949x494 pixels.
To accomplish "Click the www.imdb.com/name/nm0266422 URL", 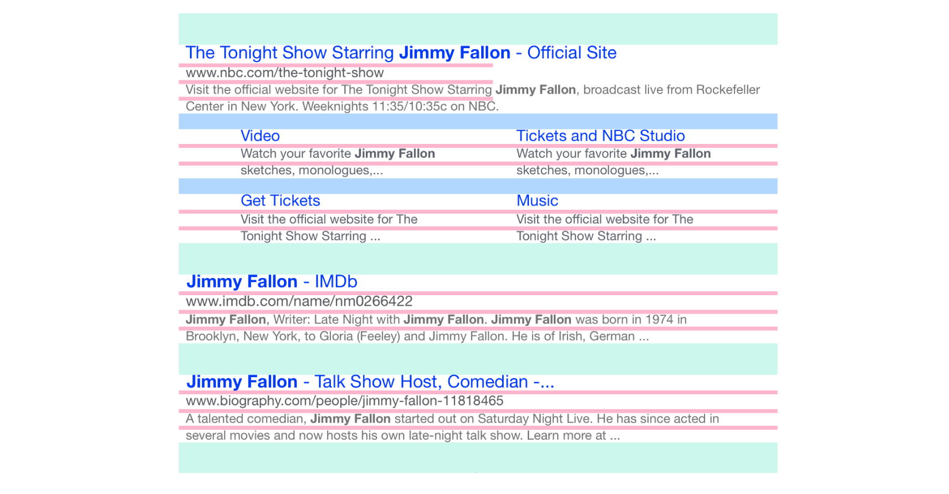I will click(299, 301).
